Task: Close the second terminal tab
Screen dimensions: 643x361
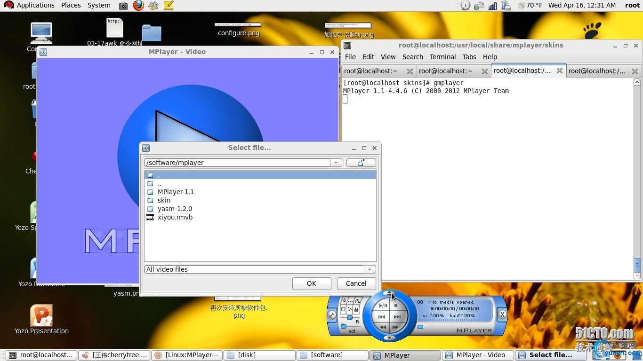Action: coord(485,71)
